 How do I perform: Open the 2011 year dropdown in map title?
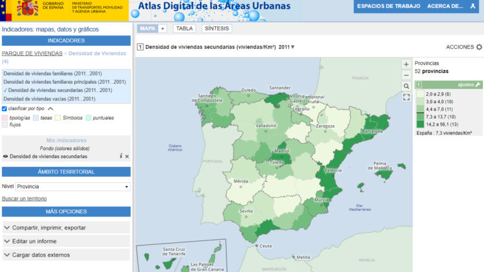pyautogui.click(x=286, y=47)
